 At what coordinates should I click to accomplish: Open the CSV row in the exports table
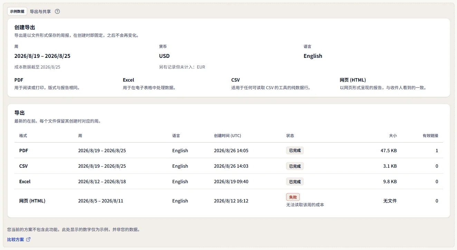(x=229, y=166)
